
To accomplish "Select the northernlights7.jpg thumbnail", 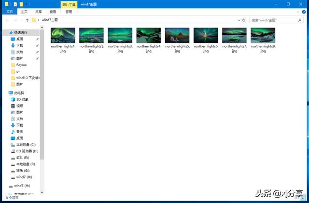I will click(234, 36).
